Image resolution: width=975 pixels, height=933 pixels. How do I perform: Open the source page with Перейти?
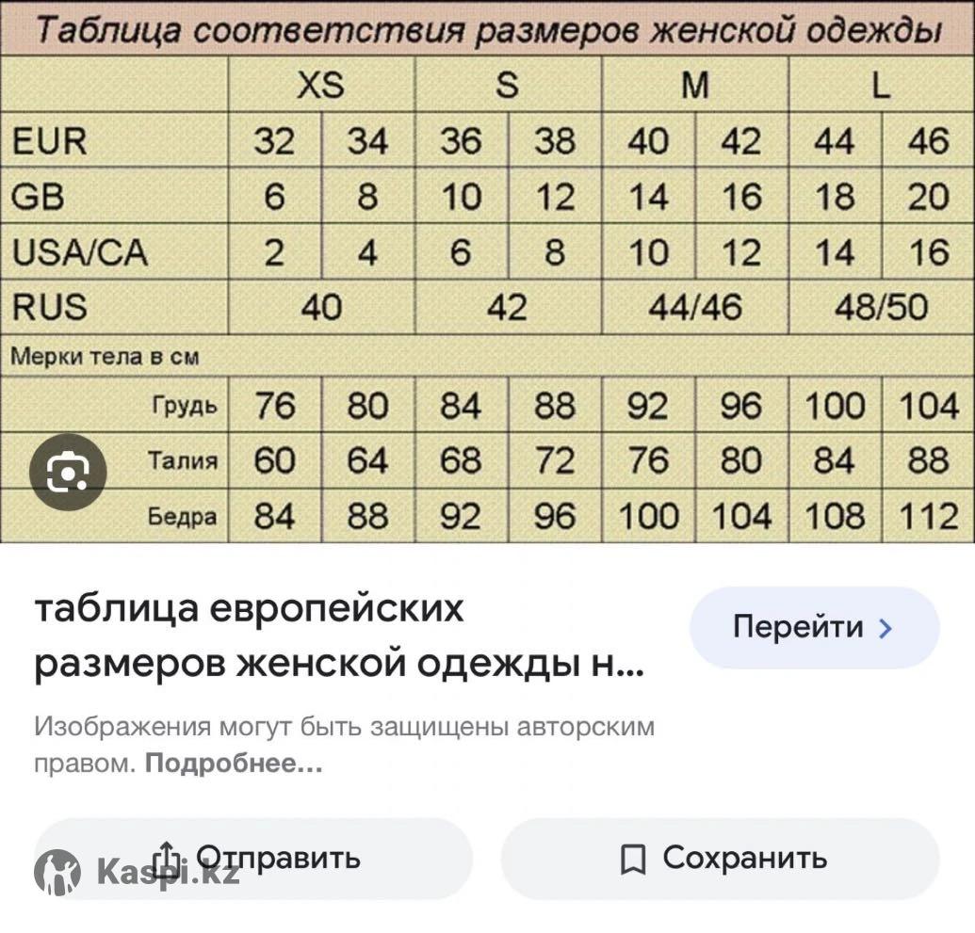coord(814,628)
